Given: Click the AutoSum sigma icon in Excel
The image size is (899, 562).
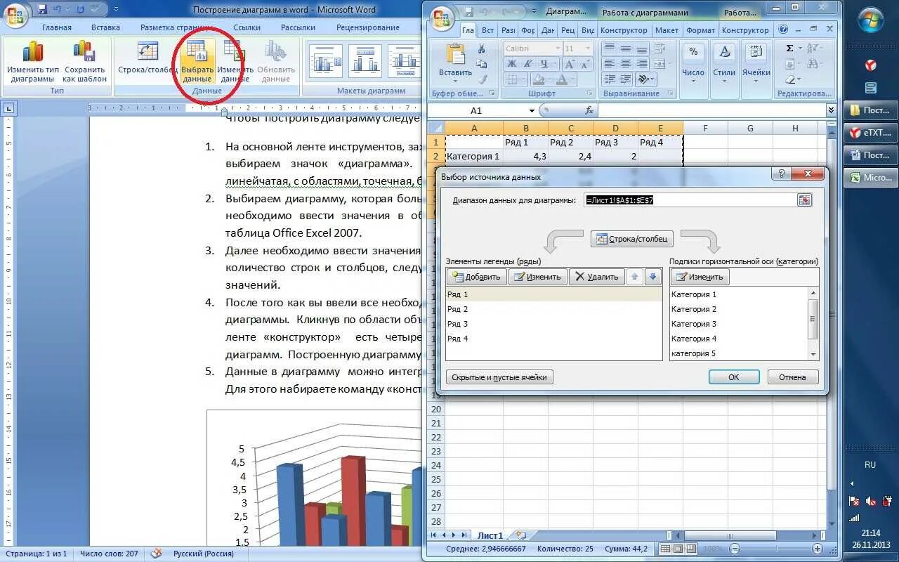Looking at the screenshot, I should point(789,48).
